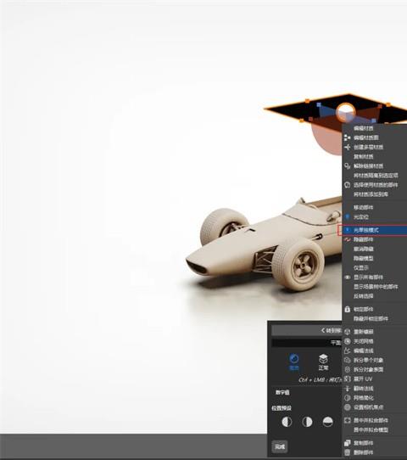The image size is (407, 460).
Task: Select the blue rotate mode icon
Action: click(x=294, y=362)
